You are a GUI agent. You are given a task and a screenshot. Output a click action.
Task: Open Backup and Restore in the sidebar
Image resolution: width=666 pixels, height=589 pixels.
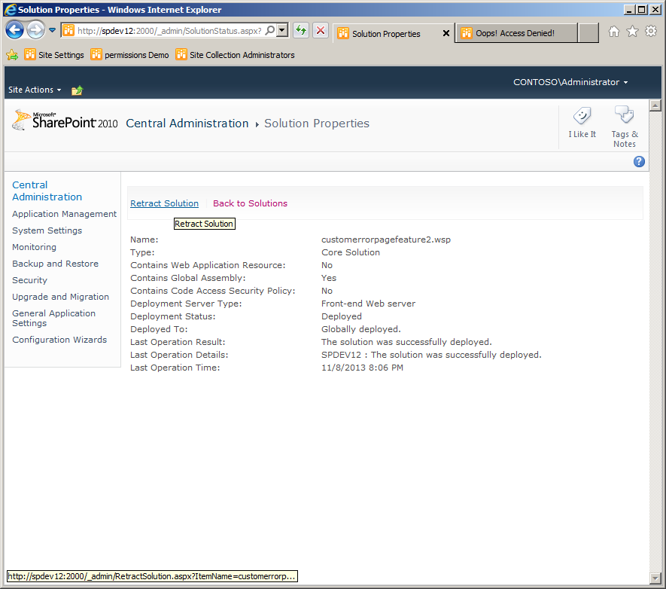pos(55,264)
